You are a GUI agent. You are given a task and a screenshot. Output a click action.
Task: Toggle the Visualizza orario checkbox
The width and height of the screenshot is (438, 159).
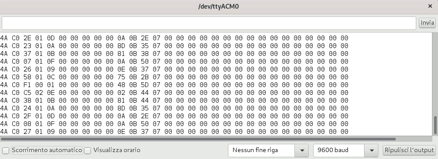(88, 151)
